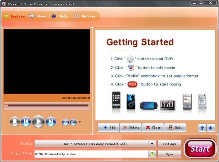Jump to previous track button
This screenshot has height=162, width=219.
pos(26,121)
